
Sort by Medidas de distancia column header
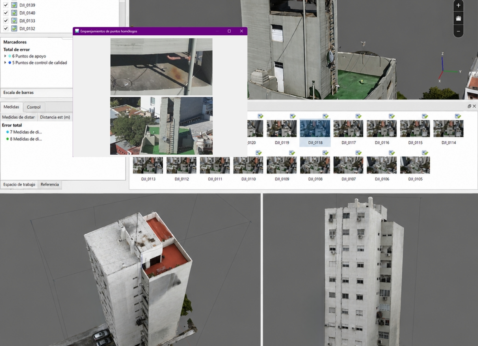click(x=19, y=117)
